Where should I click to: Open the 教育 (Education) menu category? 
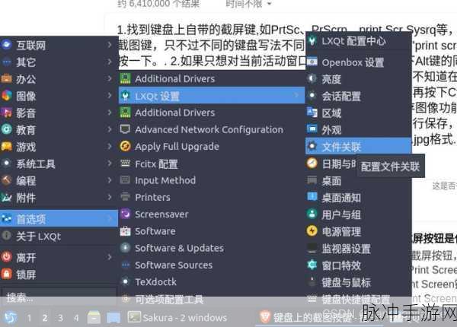click(x=59, y=129)
